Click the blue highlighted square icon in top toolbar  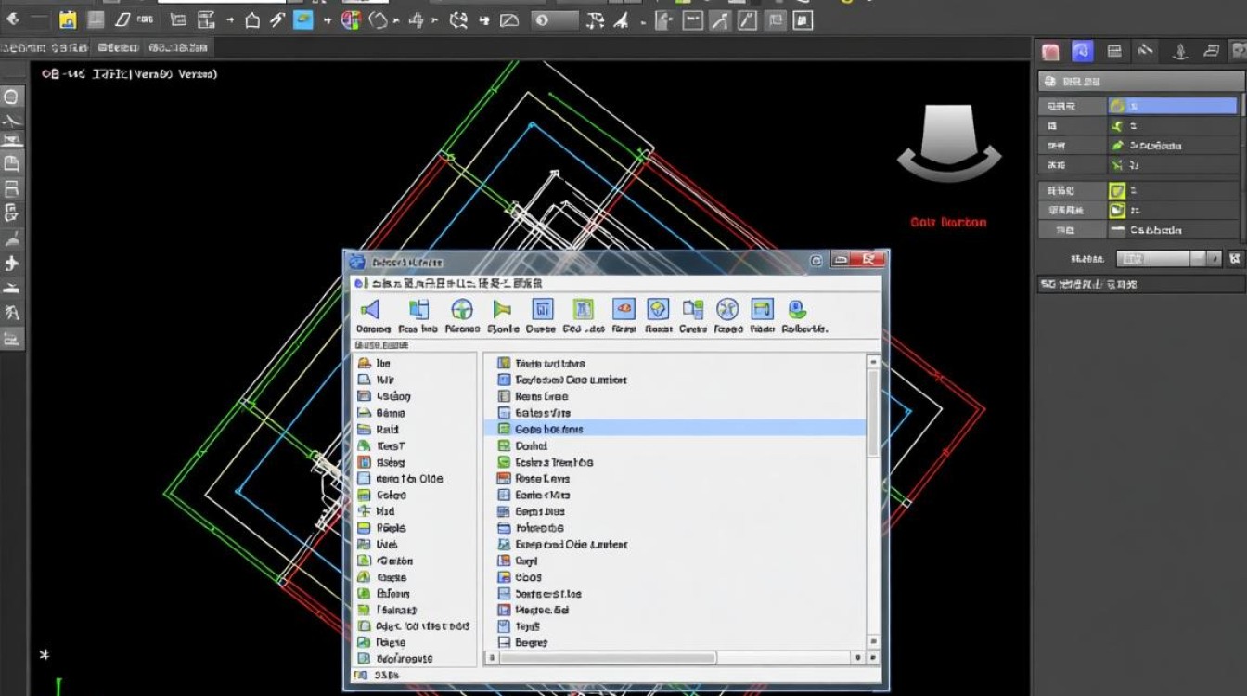pos(303,19)
